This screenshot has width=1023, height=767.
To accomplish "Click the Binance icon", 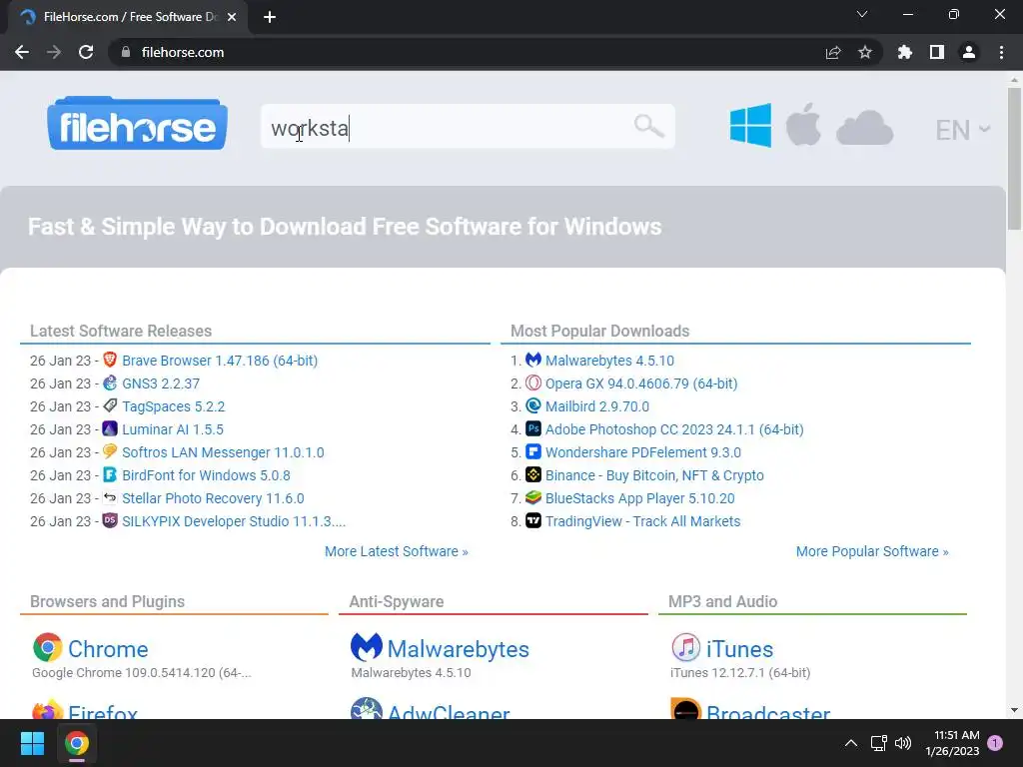I will tap(533, 474).
